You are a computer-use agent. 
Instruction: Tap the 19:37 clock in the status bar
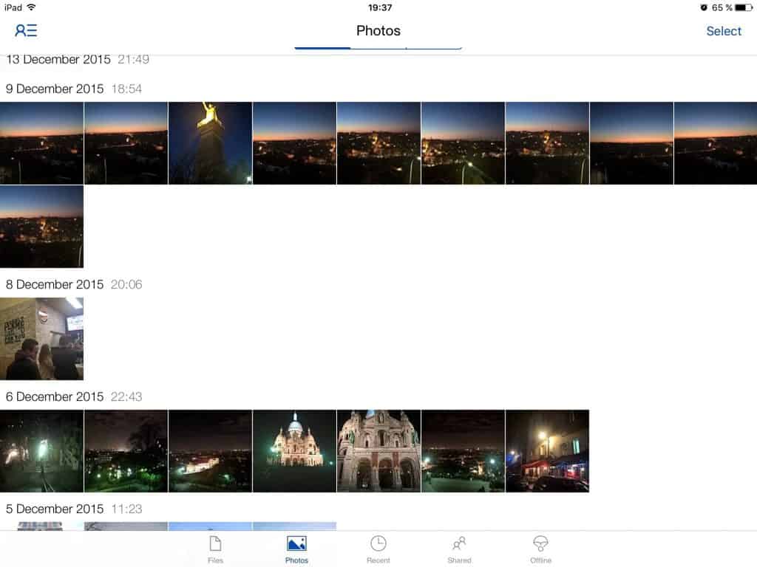379,7
